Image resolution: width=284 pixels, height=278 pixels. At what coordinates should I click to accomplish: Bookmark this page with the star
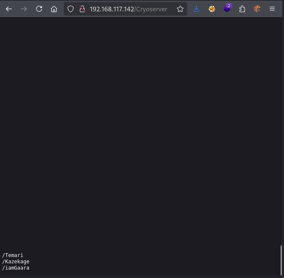tap(180, 9)
